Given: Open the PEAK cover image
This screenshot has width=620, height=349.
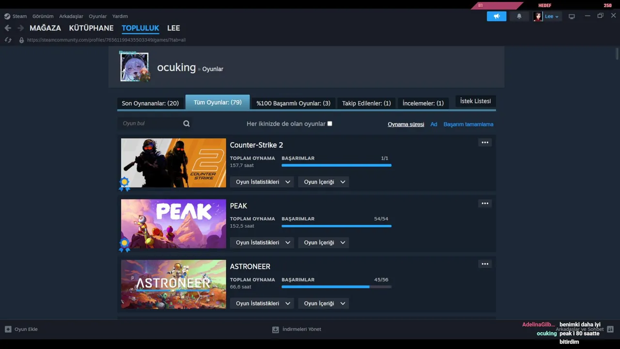Looking at the screenshot, I should pos(173,223).
